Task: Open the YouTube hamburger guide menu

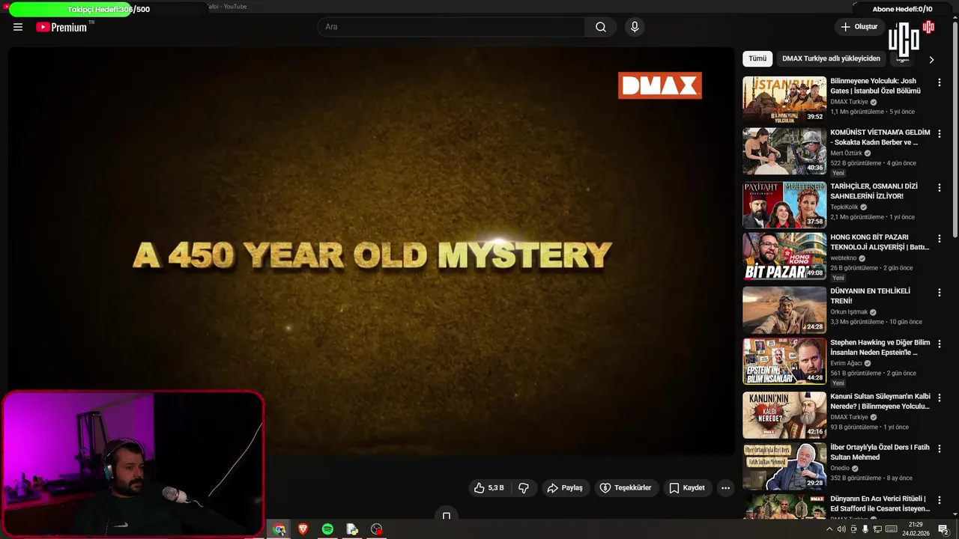Action: click(x=18, y=27)
